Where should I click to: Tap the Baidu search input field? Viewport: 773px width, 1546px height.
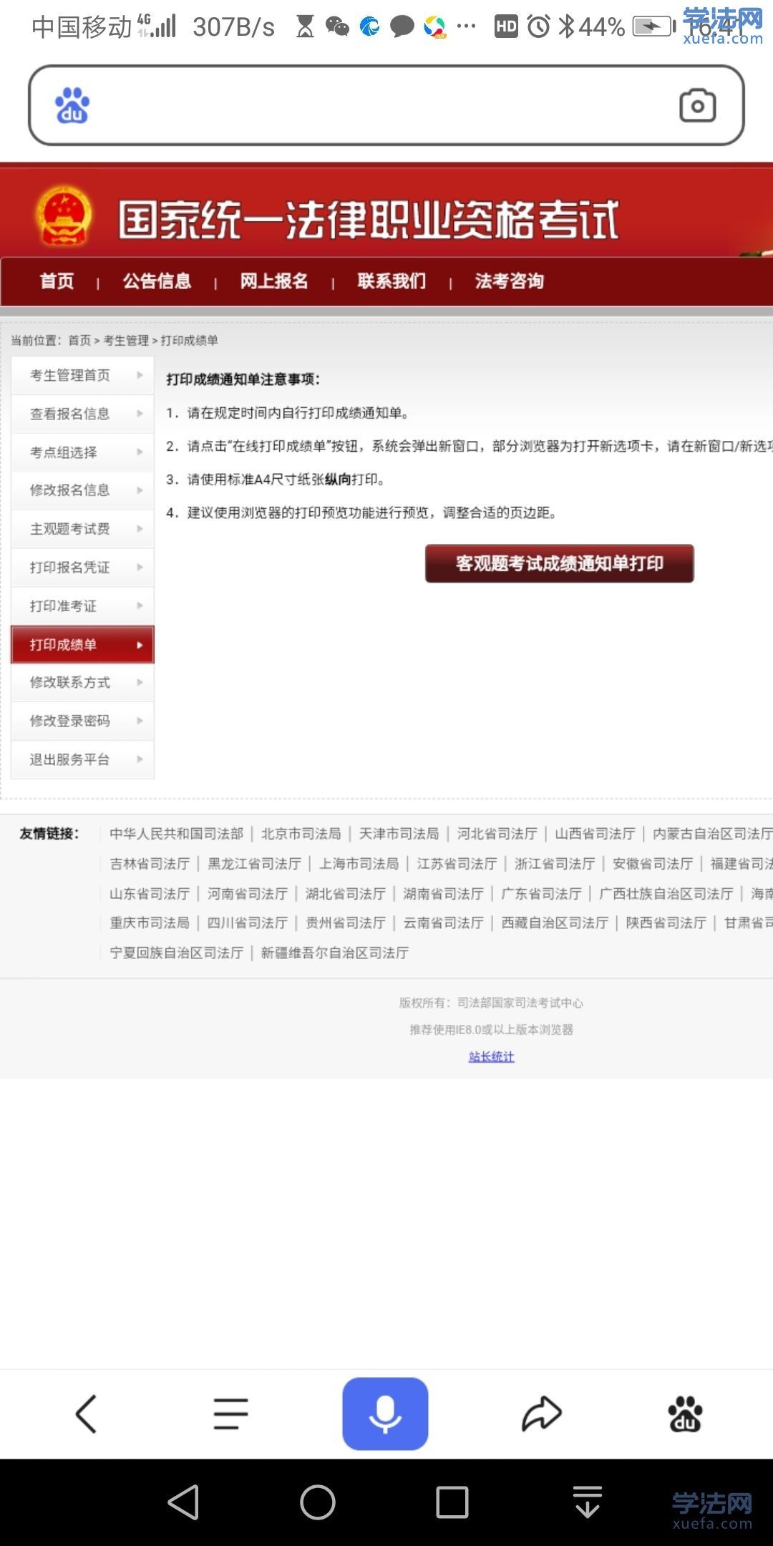(386, 105)
